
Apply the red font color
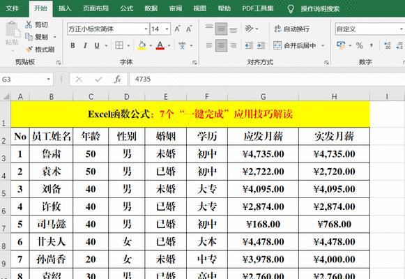pos(160,45)
